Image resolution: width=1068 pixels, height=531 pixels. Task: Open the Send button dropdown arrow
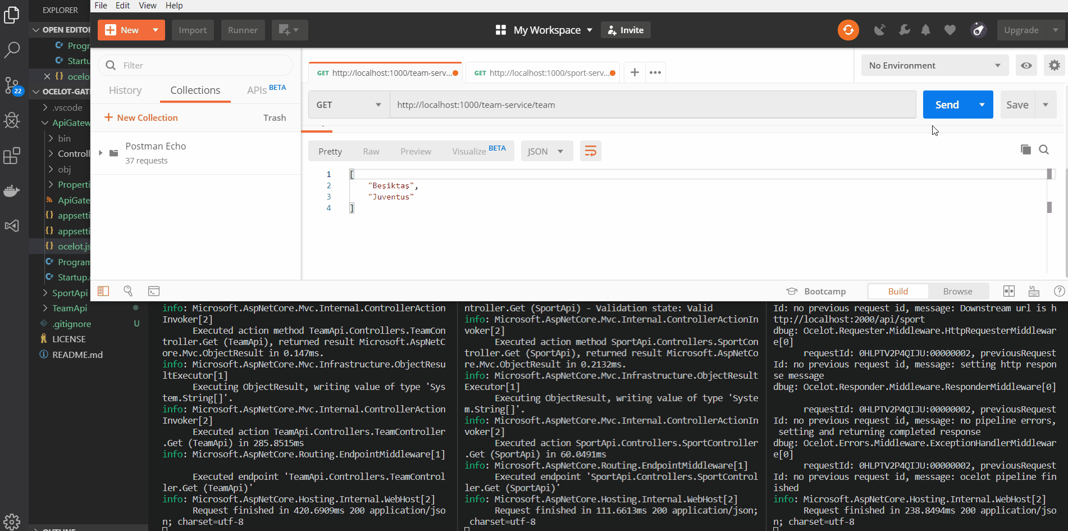coord(982,105)
